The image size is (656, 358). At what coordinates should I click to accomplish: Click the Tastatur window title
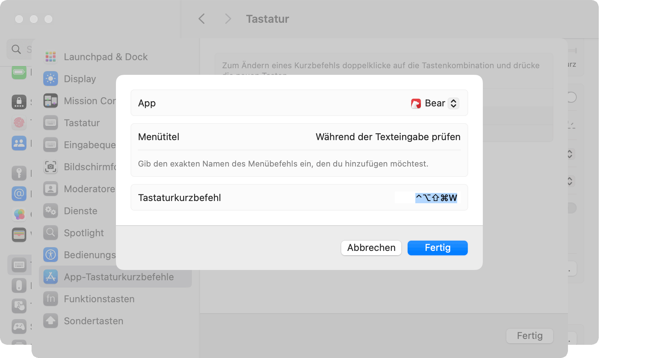coord(267,19)
